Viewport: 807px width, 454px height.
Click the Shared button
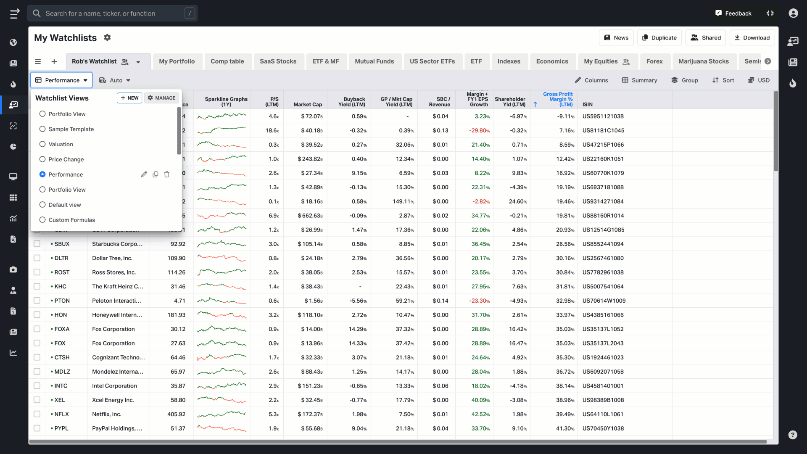706,37
